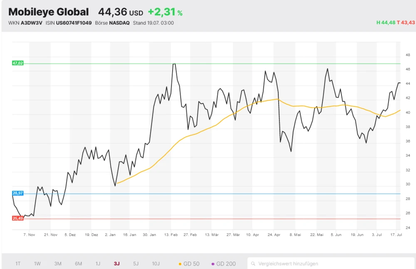
Task: Choose the 5J chart period
Action: [136, 264]
